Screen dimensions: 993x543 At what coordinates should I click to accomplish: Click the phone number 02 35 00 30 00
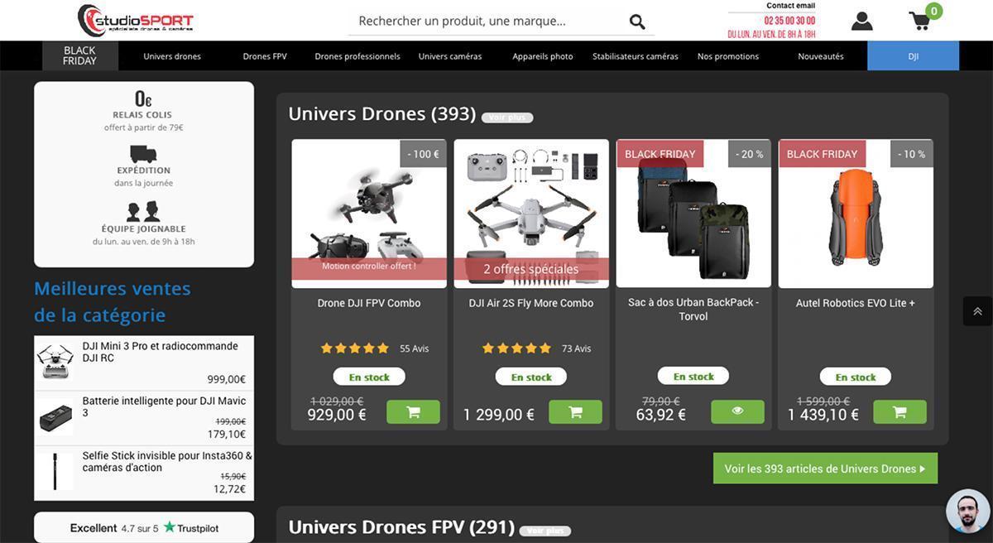[x=789, y=21]
